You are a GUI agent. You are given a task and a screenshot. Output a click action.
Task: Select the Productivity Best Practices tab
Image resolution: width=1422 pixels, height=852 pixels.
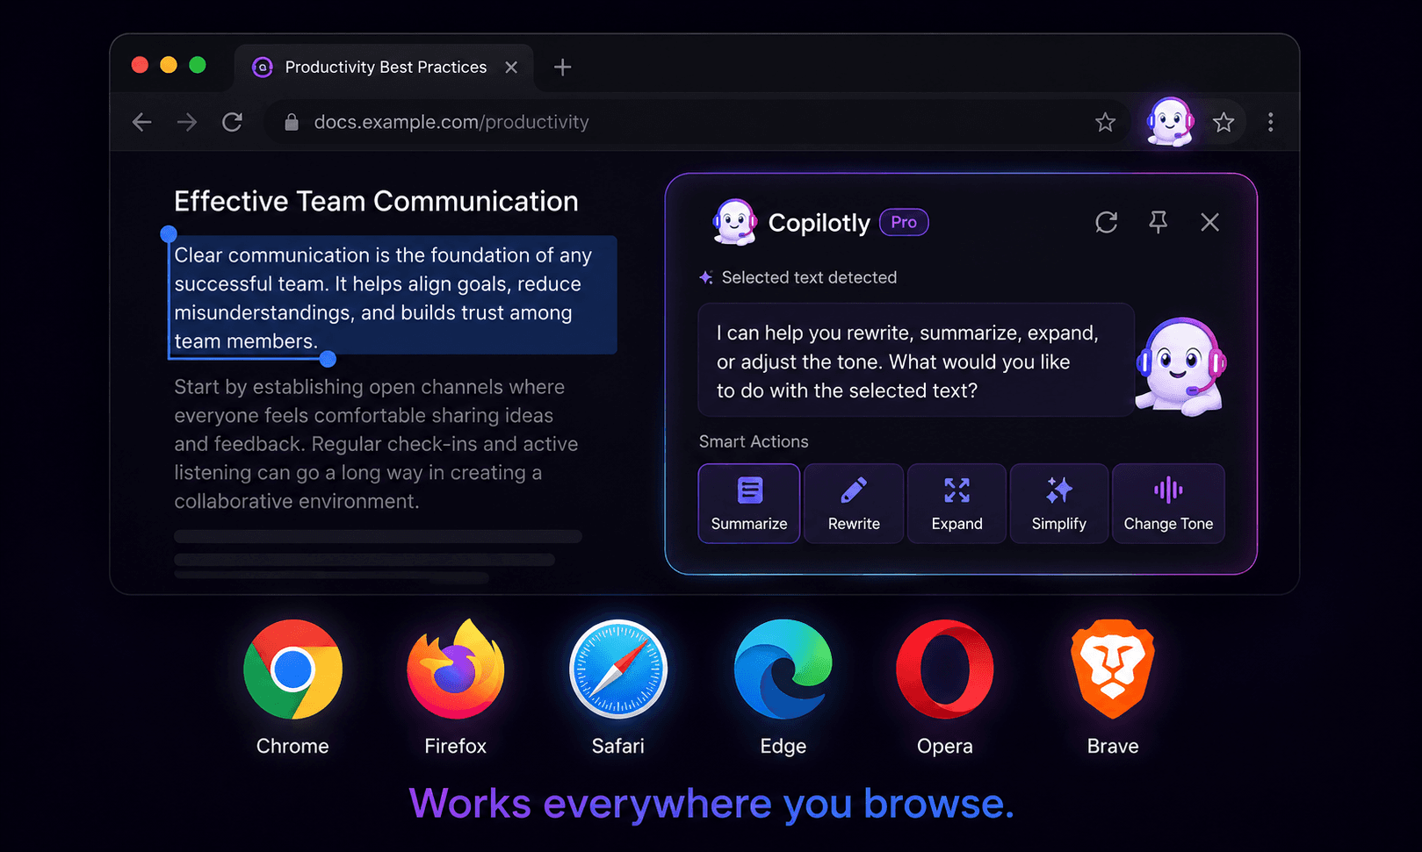pyautogui.click(x=384, y=68)
